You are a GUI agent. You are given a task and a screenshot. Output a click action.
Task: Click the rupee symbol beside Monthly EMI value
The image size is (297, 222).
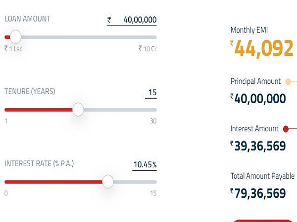[x=232, y=43]
